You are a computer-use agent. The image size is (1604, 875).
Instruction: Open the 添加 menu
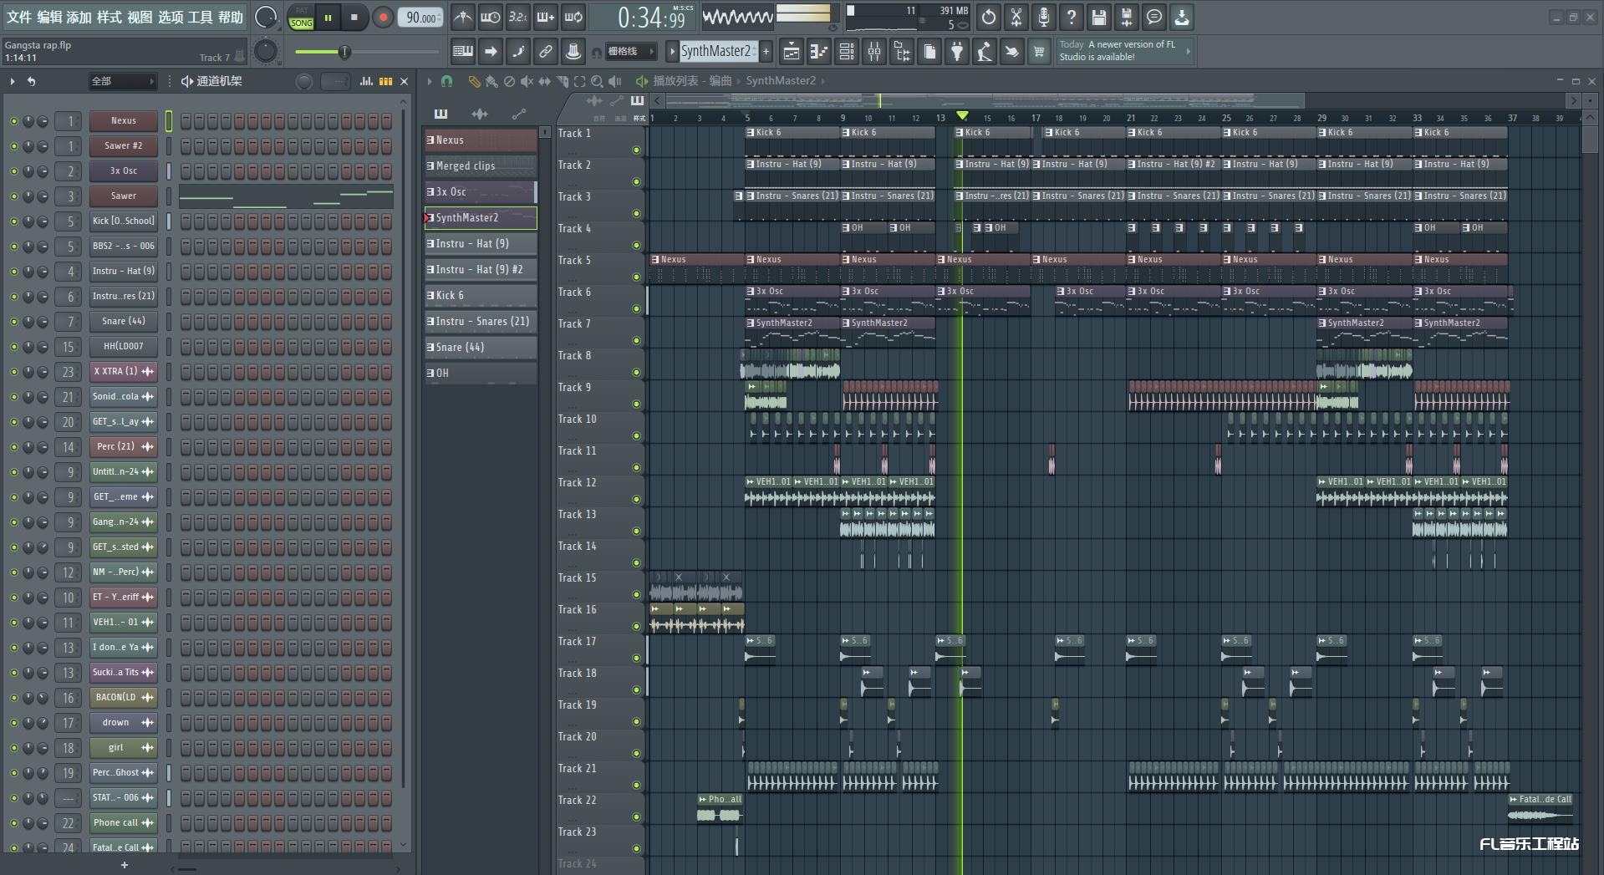coord(79,17)
